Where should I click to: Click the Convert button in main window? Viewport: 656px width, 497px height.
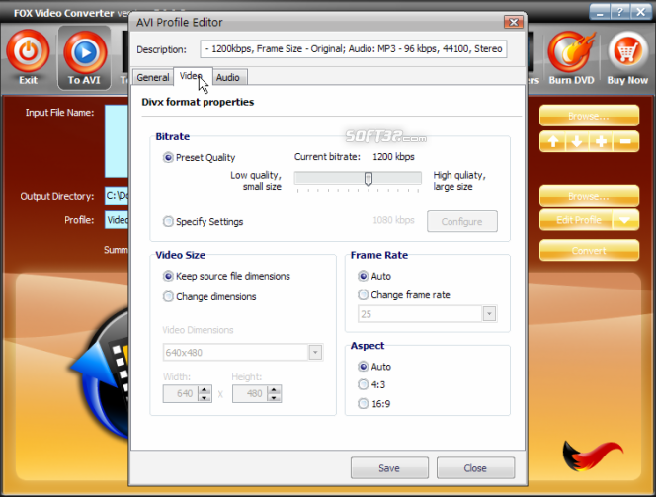point(589,251)
